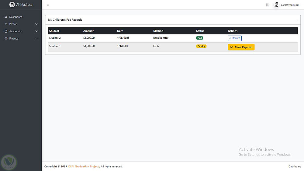Open the Academics sidebar menu
304x171 pixels.
21,31
